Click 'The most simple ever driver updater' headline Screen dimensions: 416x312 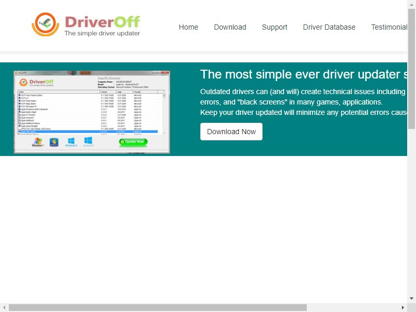point(304,74)
